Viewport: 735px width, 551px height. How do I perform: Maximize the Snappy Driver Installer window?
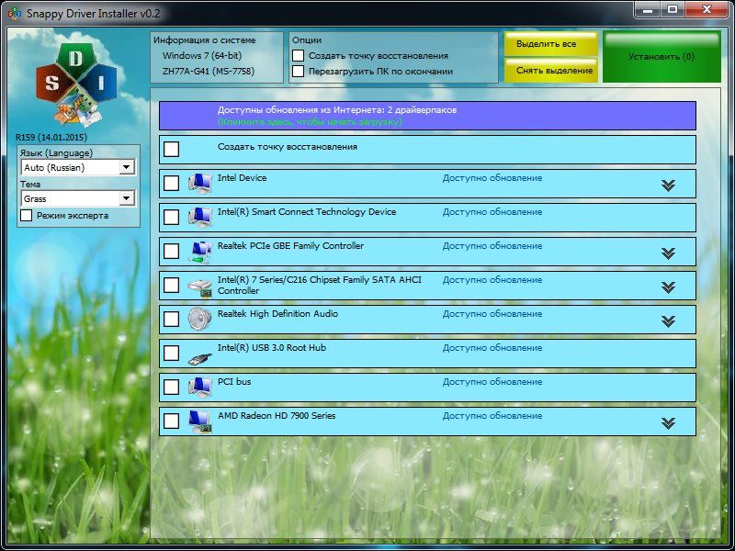pos(673,9)
